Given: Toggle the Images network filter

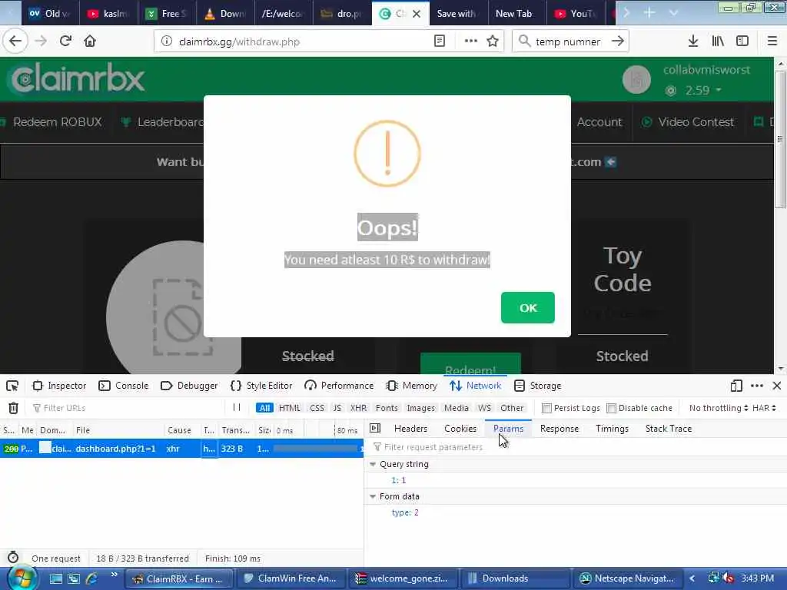Looking at the screenshot, I should tap(420, 408).
